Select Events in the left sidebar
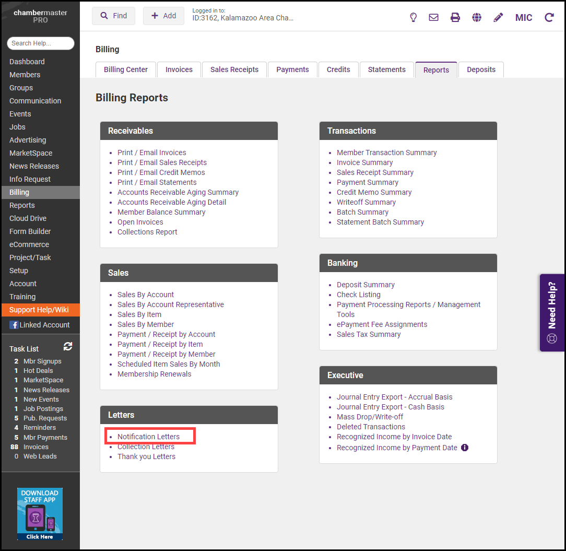Image resolution: width=566 pixels, height=551 pixels. tap(20, 114)
